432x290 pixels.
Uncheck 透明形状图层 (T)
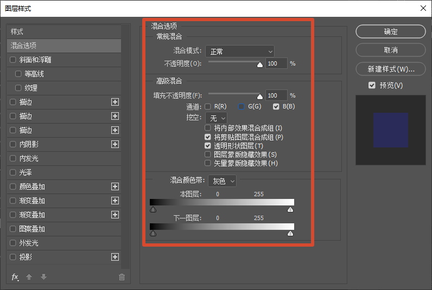click(208, 146)
